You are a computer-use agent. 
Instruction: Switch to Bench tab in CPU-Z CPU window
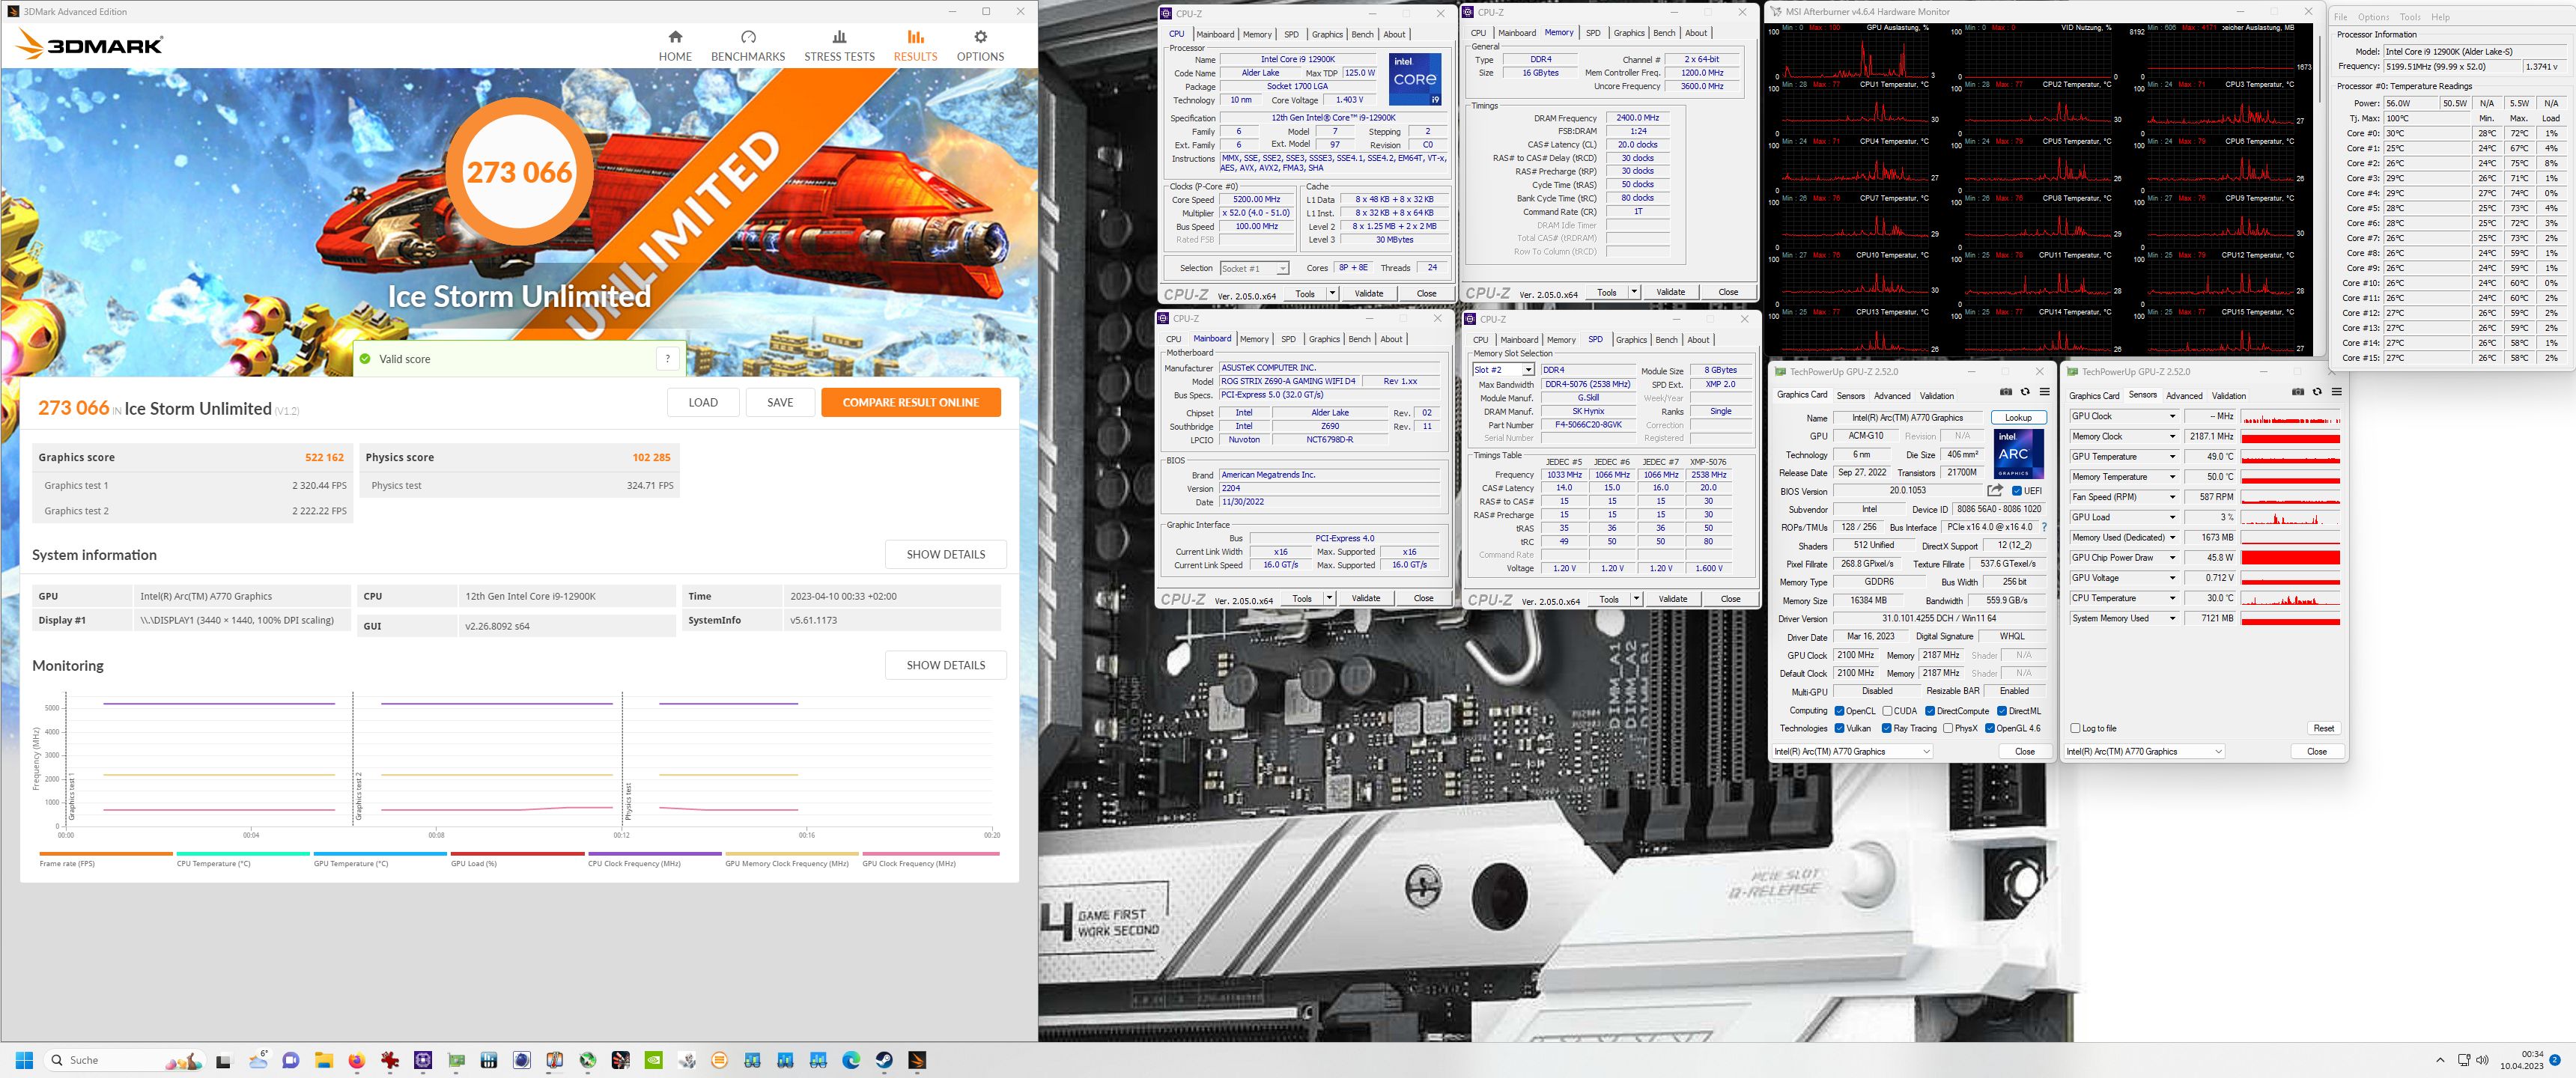coord(1362,34)
